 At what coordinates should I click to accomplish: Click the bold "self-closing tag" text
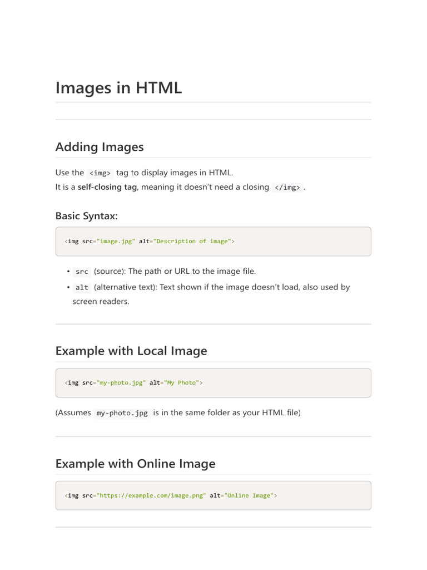[107, 187]
